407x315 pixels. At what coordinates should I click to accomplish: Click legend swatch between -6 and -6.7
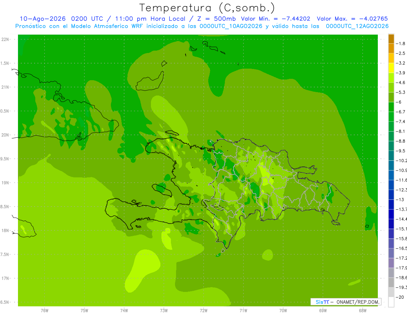click(391, 107)
